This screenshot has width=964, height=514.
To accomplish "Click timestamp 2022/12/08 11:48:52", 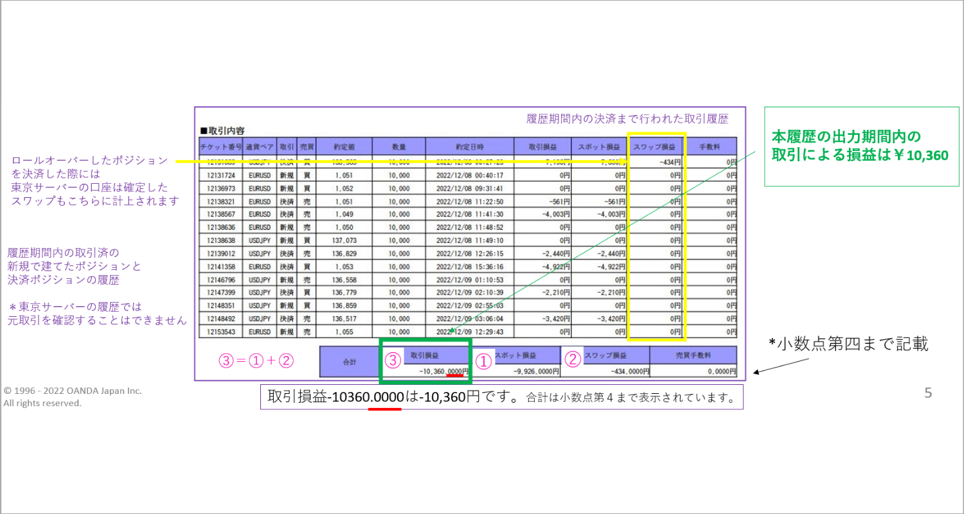I will (x=470, y=227).
